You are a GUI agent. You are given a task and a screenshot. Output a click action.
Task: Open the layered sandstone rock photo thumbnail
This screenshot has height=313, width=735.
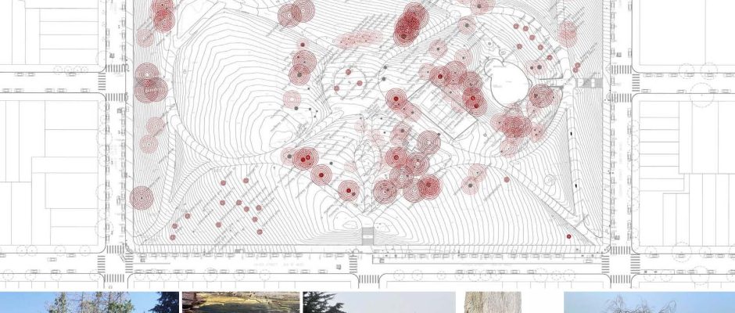[x=240, y=303]
